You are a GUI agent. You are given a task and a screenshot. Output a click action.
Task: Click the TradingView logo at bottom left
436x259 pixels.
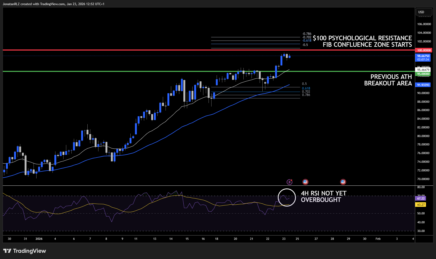(25, 251)
